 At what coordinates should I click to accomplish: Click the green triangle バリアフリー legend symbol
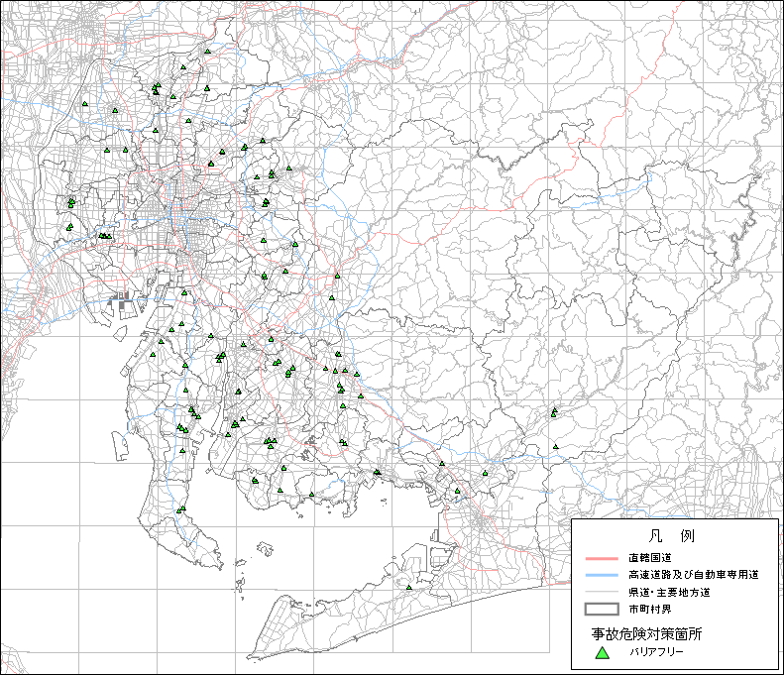[x=603, y=652]
